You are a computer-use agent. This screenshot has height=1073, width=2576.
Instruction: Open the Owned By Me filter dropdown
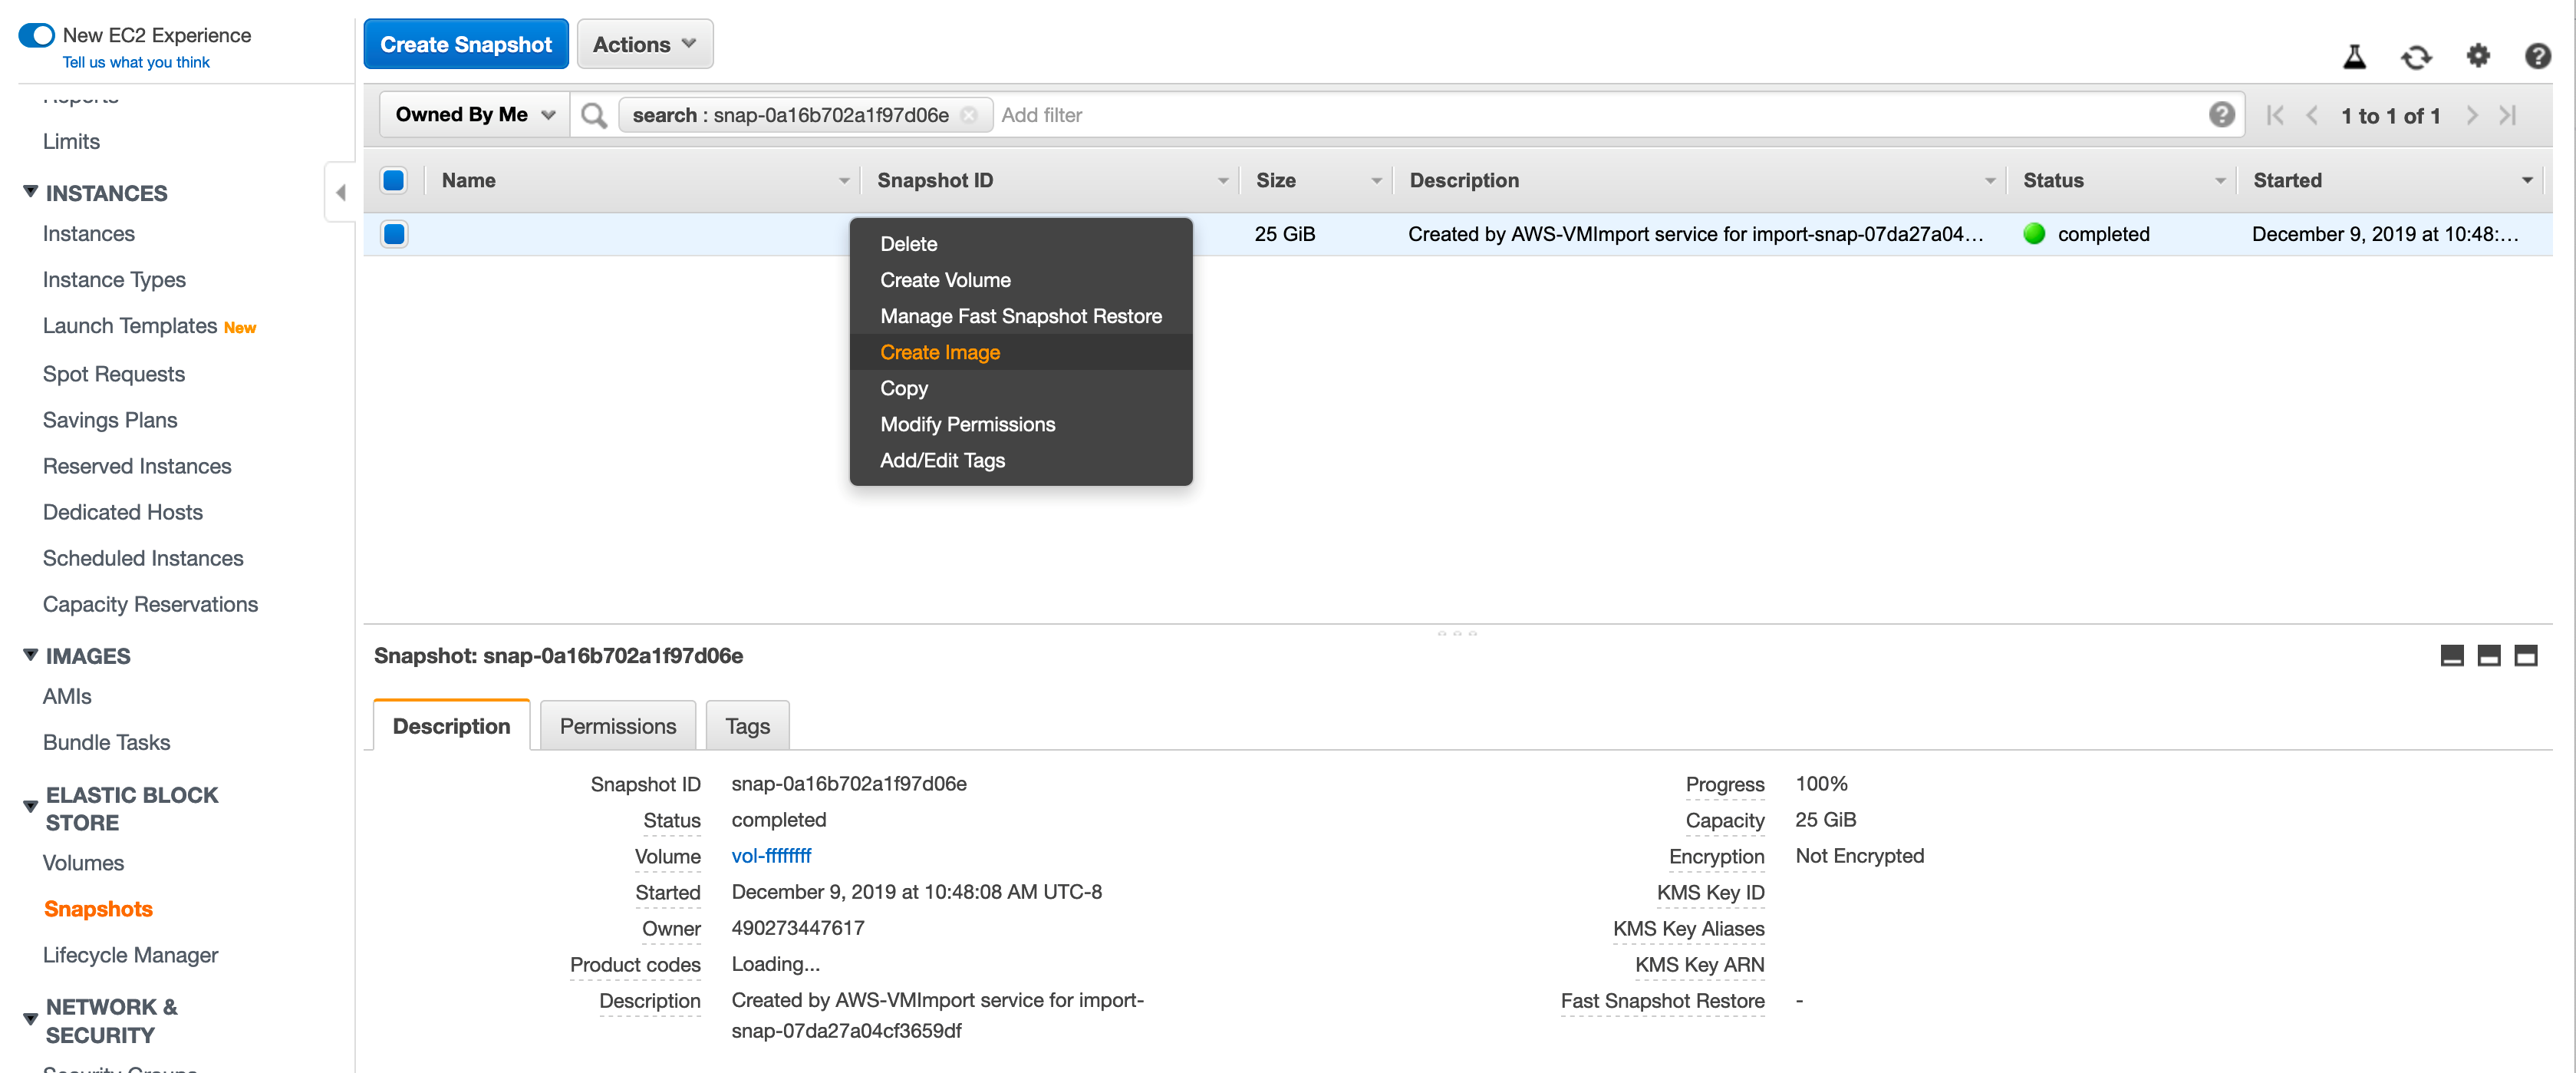(474, 115)
